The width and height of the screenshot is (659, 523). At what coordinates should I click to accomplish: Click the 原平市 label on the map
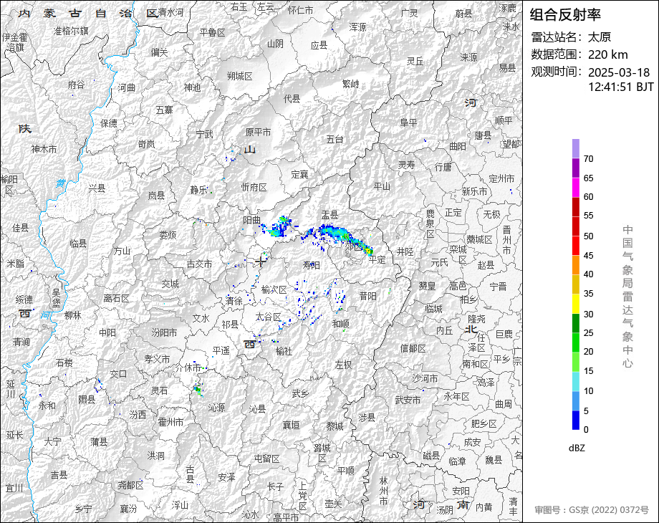point(258,132)
